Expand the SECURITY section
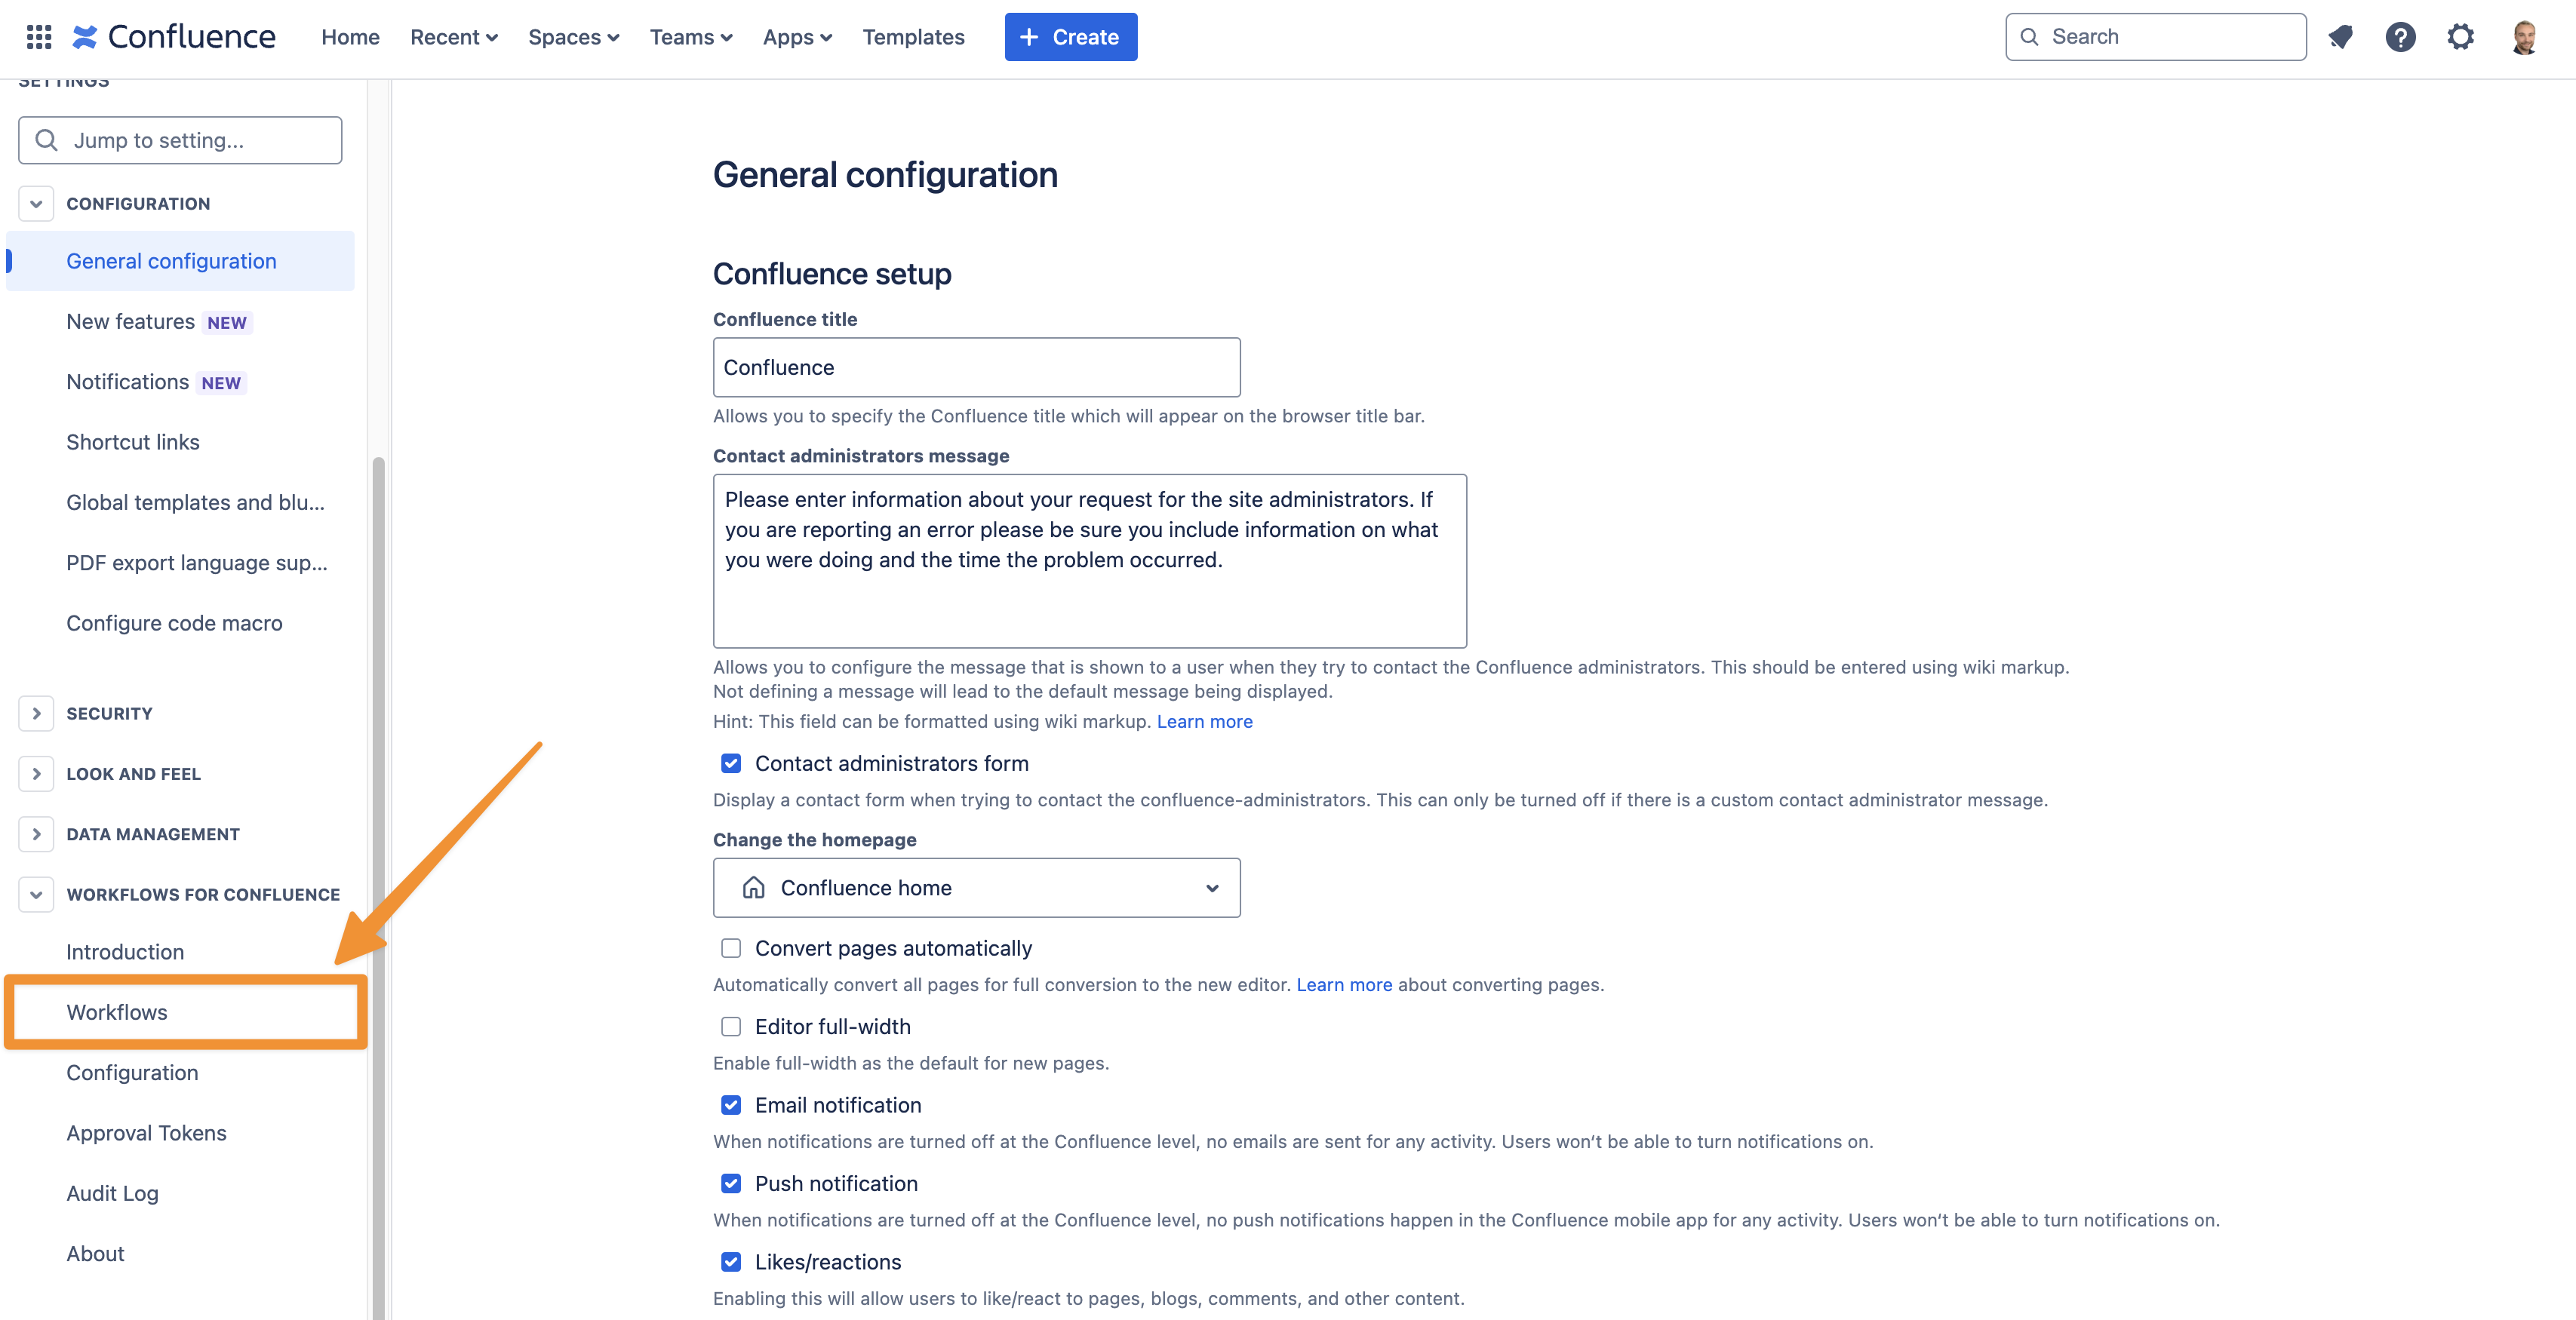This screenshot has height=1320, width=2576. pos(36,713)
